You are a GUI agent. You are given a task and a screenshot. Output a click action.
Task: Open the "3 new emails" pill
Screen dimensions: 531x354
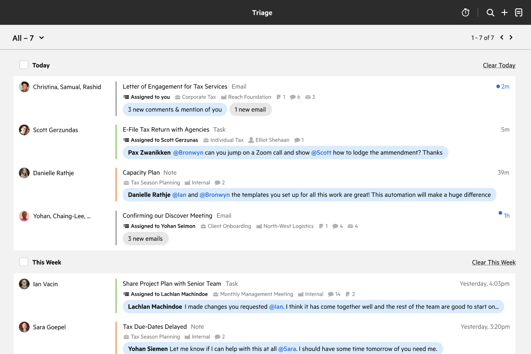click(145, 239)
